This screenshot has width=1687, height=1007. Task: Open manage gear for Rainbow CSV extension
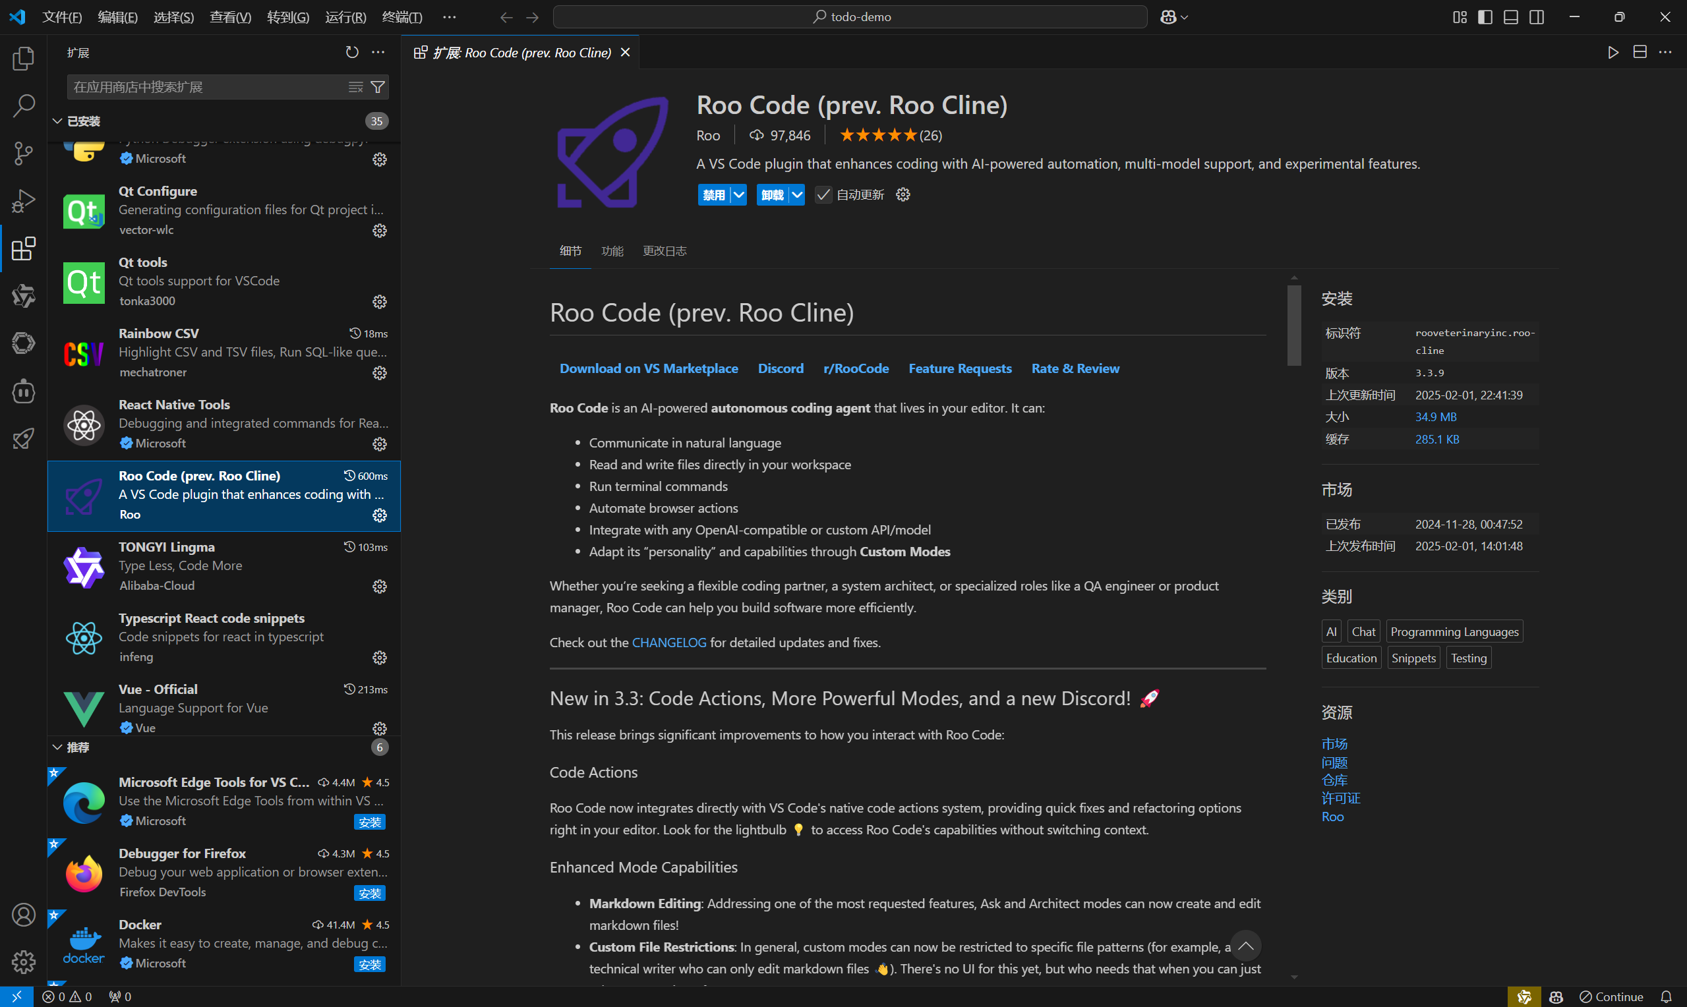(379, 373)
